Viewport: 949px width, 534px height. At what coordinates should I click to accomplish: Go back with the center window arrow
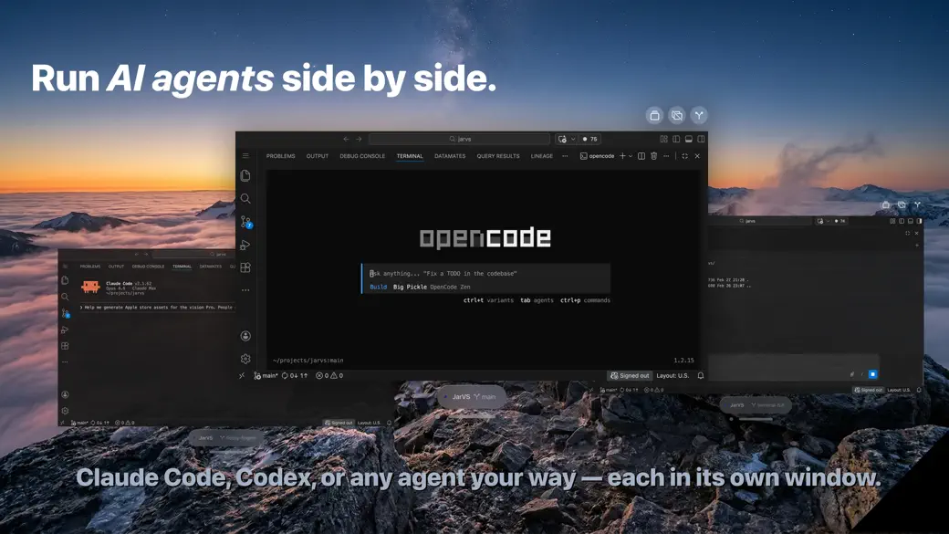pos(346,140)
